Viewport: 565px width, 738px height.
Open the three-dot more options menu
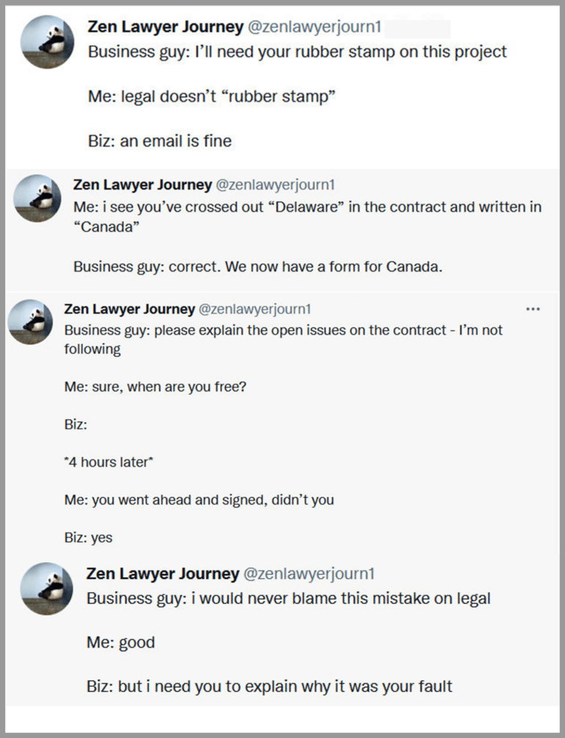(533, 309)
